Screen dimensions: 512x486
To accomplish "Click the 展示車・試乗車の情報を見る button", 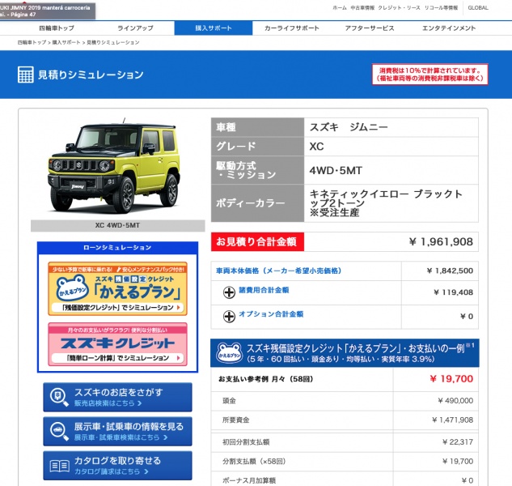I will 117,432.
